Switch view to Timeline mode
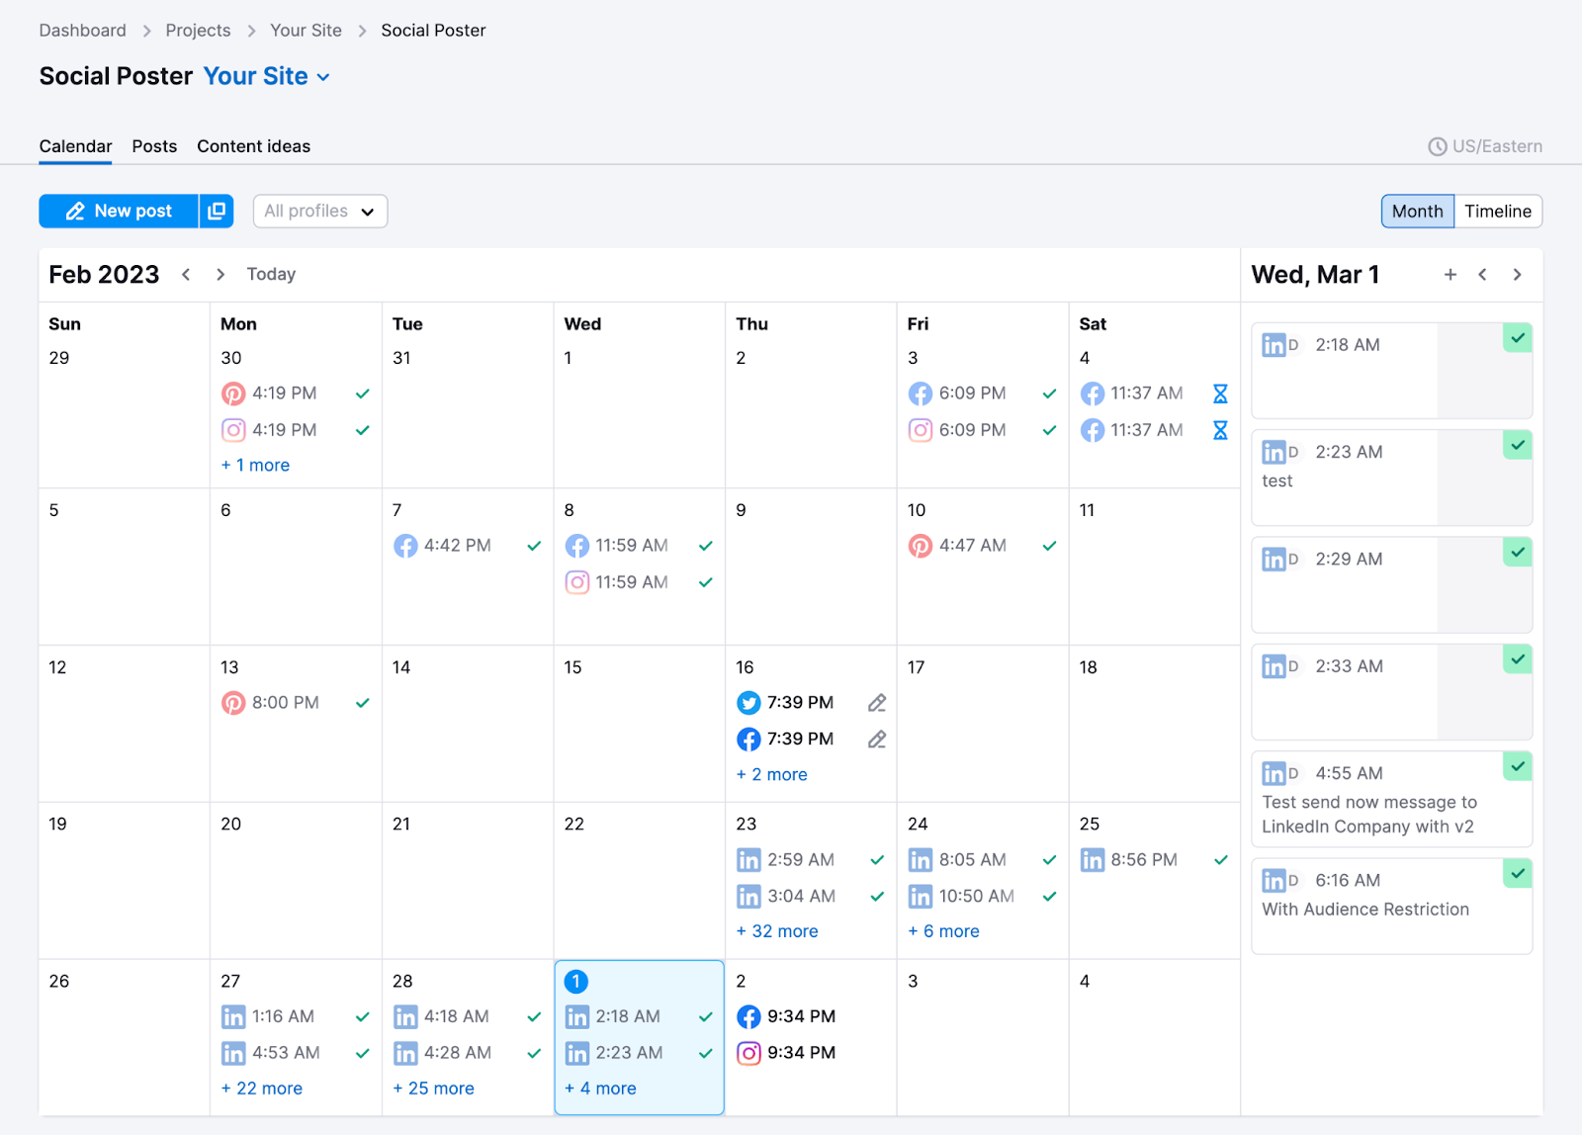This screenshot has width=1582, height=1135. coord(1498,211)
